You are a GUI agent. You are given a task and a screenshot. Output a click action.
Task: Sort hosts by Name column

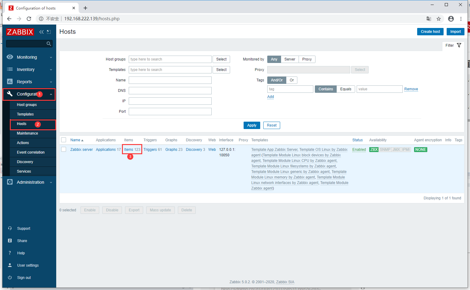click(77, 140)
